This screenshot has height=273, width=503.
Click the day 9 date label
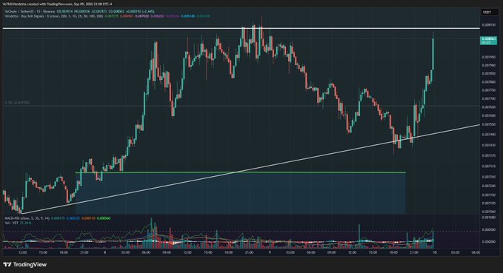tap(270, 252)
